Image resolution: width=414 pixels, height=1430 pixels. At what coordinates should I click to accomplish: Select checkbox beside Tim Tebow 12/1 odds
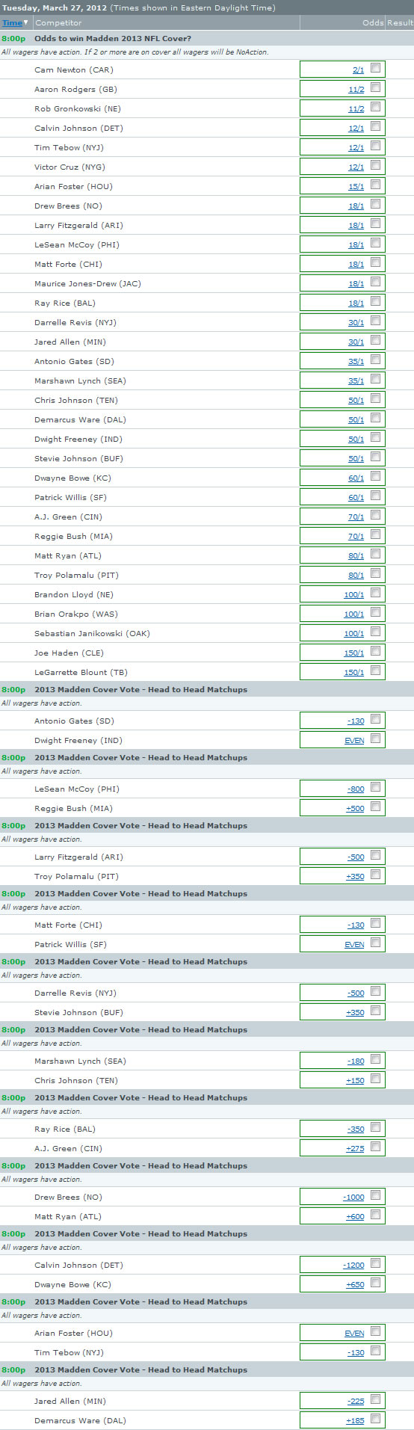[375, 146]
